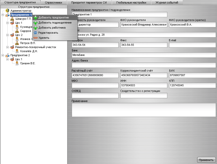This screenshot has width=217, height=164.
Task: Click the workshop icon under Предприятие 2
Action: [x=12, y=59]
